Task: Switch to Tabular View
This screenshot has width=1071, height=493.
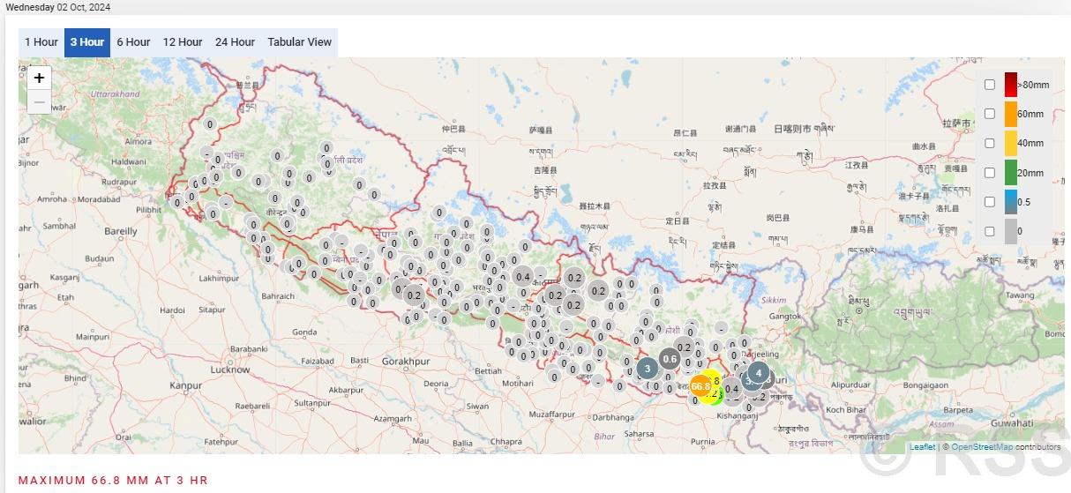Action: coord(299,42)
